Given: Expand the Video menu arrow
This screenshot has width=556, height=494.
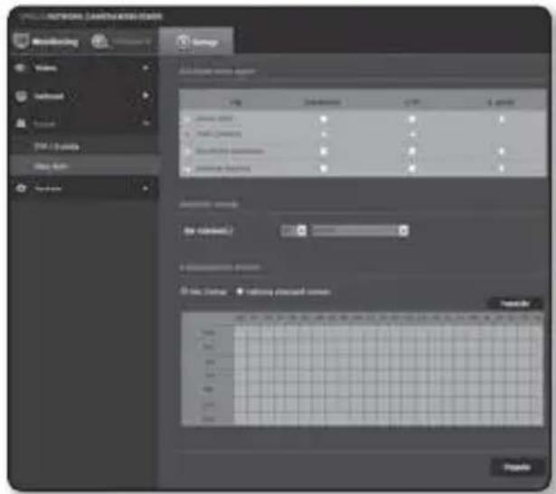Looking at the screenshot, I should click(x=146, y=68).
